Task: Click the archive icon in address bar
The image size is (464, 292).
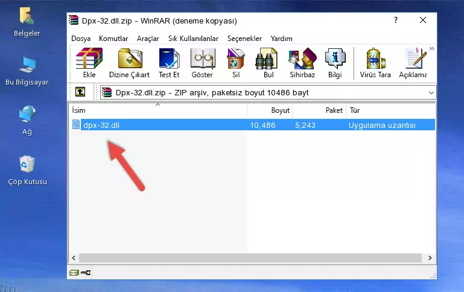Action: coord(107,92)
